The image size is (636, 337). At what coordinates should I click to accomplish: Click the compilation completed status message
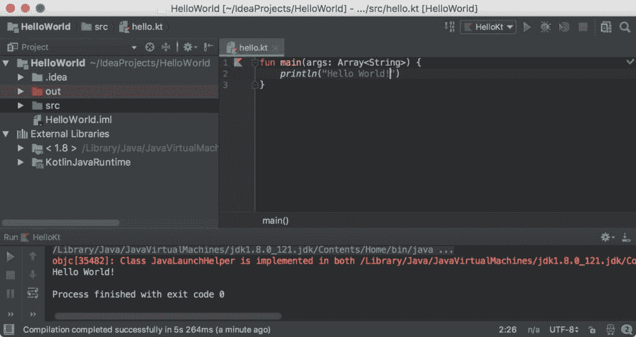[x=147, y=330]
